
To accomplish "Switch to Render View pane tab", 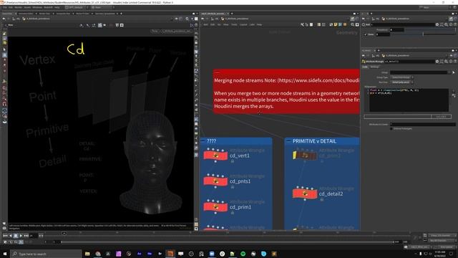I will click(x=44, y=14).
